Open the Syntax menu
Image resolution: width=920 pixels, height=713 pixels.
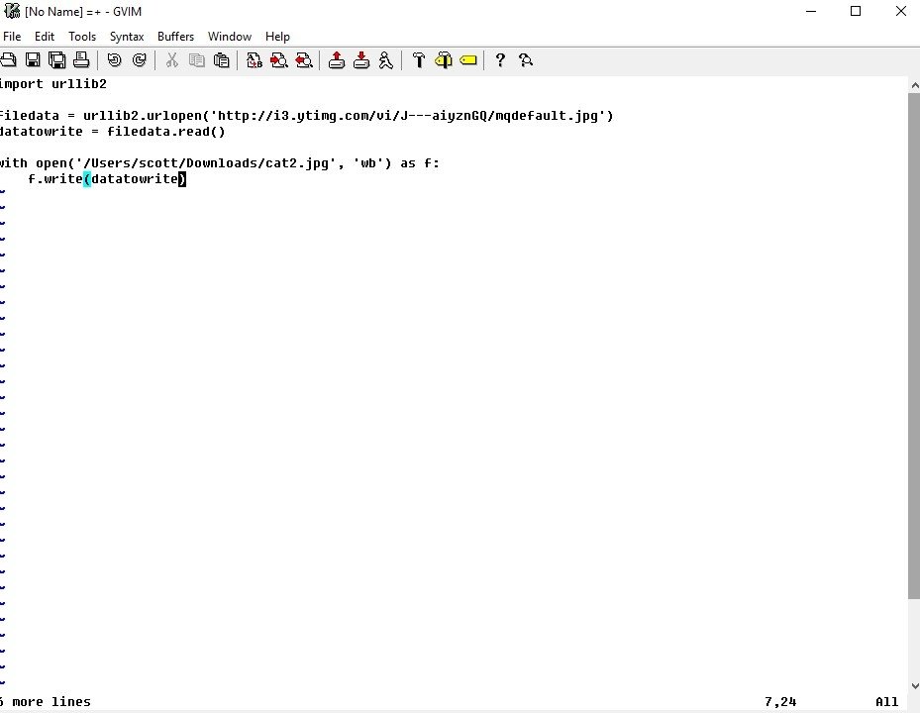[127, 37]
